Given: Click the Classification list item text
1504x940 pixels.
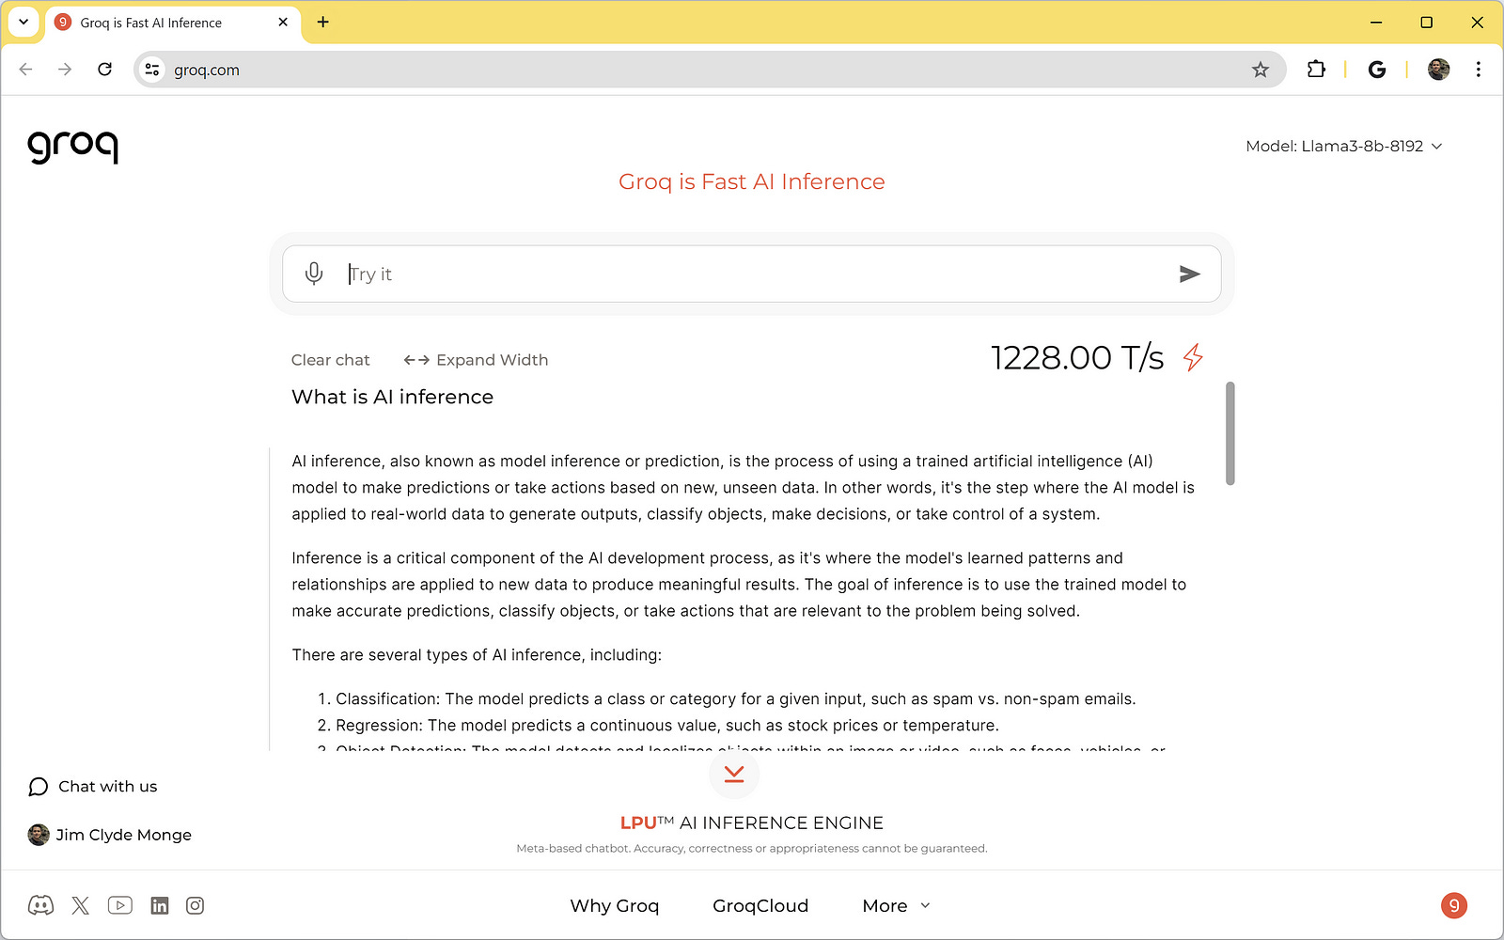Looking at the screenshot, I should (736, 699).
